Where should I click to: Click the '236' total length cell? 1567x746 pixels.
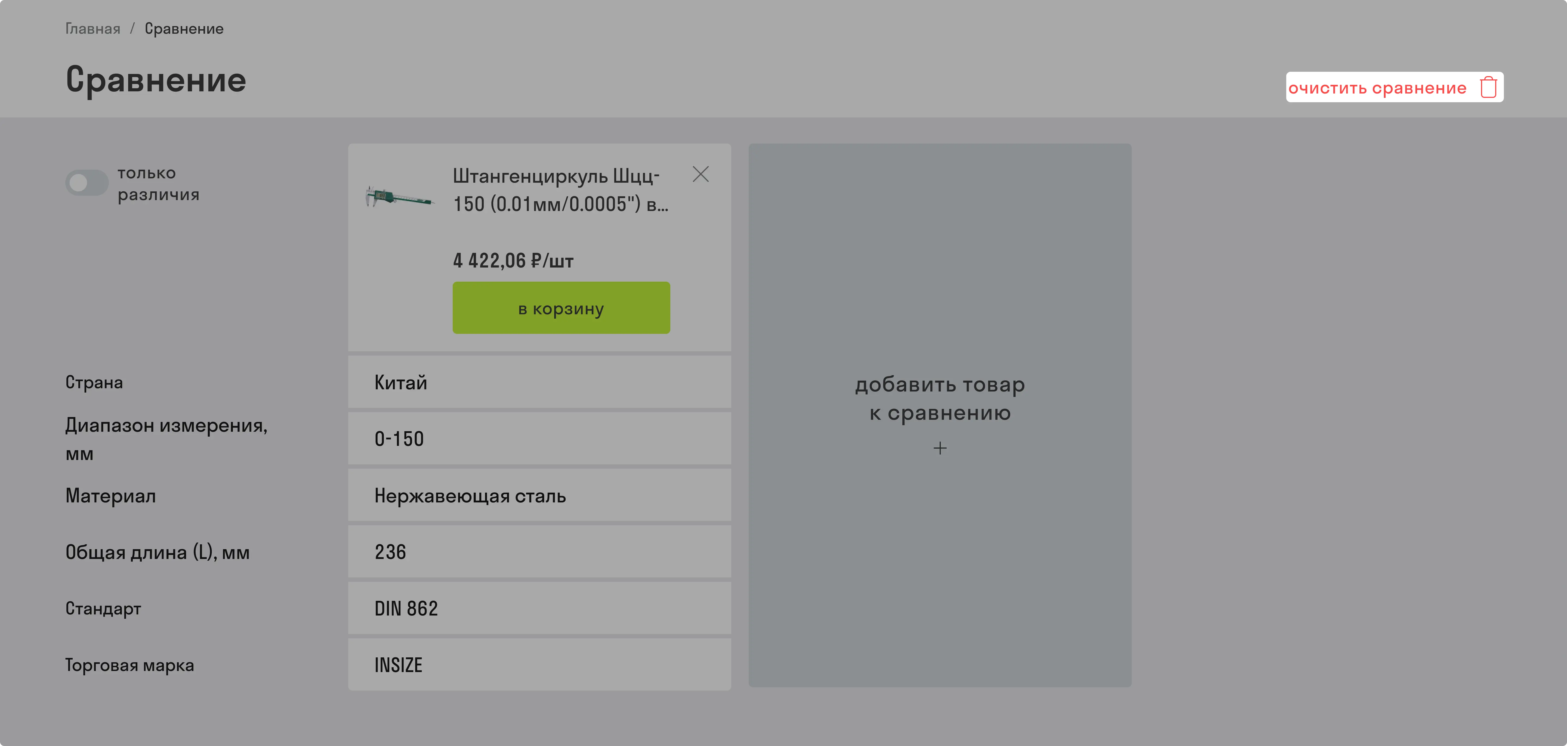pyautogui.click(x=539, y=551)
